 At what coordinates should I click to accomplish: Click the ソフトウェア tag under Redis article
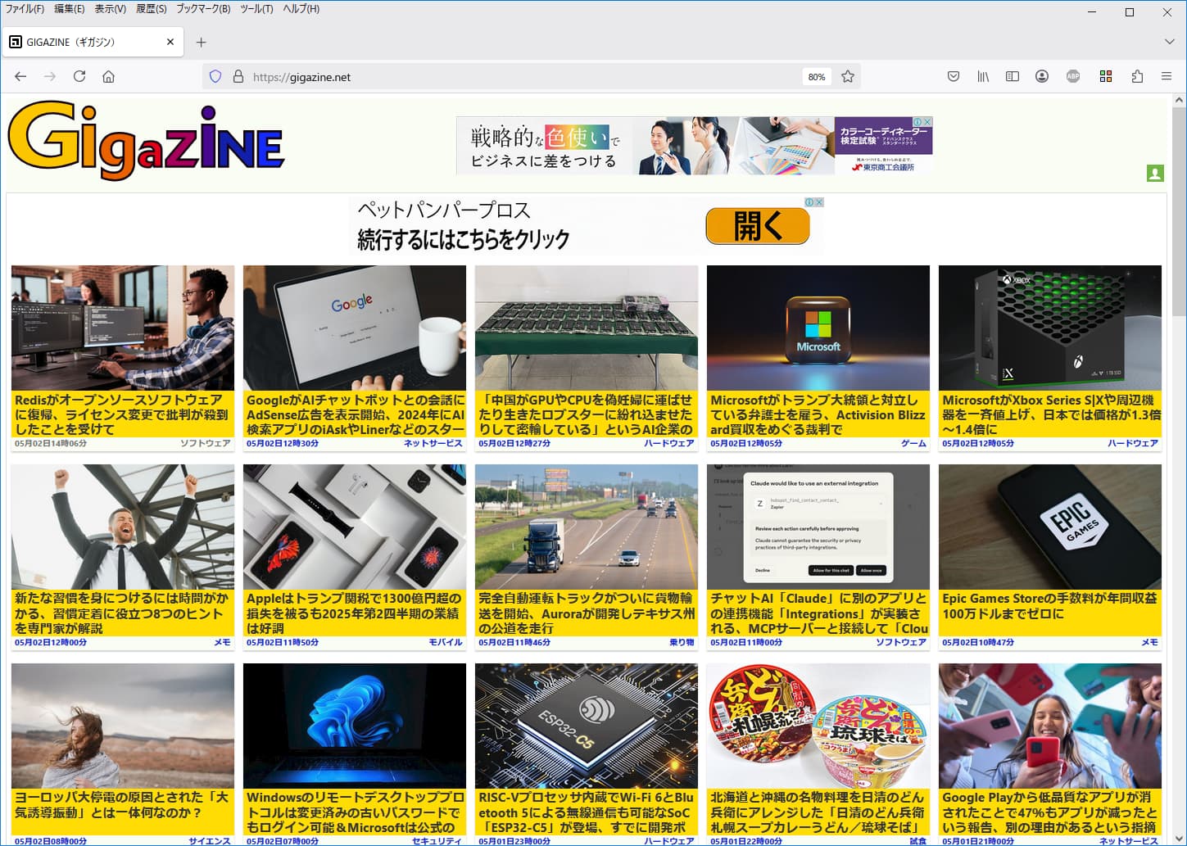pyautogui.click(x=206, y=443)
